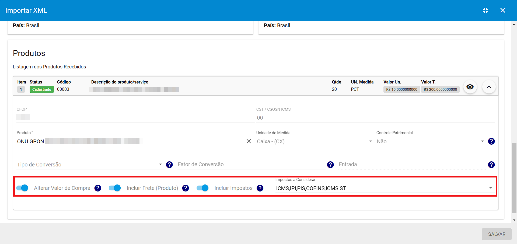The width and height of the screenshot is (517, 244).
Task: Toggle the Incluir Impostos switch
Action: (x=202, y=188)
